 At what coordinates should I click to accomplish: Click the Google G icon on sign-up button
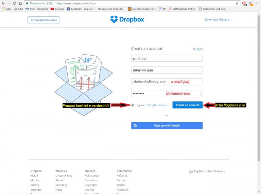(x=135, y=125)
